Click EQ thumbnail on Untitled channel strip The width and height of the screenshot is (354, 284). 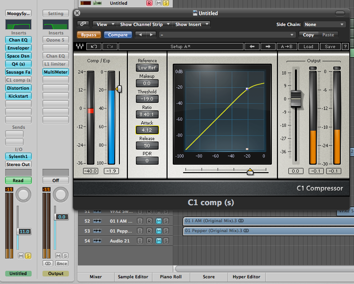tap(18, 25)
